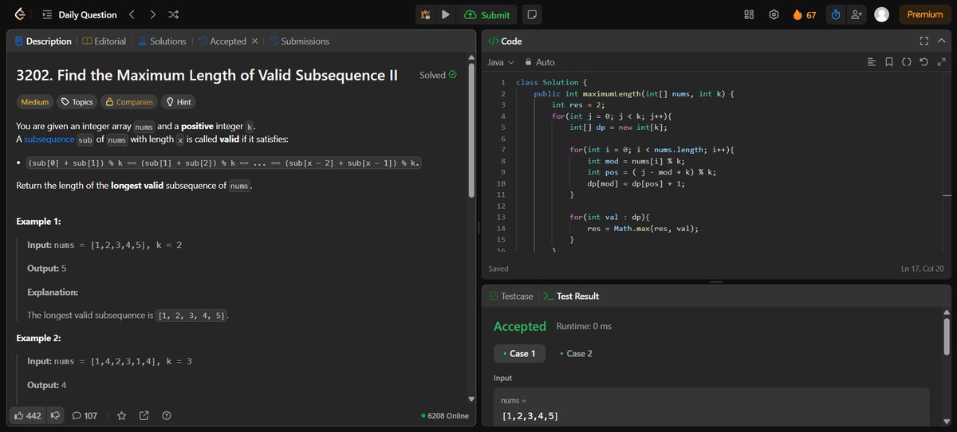The height and width of the screenshot is (432, 957).
Task: Click the subsequence link
Action: [x=49, y=139]
